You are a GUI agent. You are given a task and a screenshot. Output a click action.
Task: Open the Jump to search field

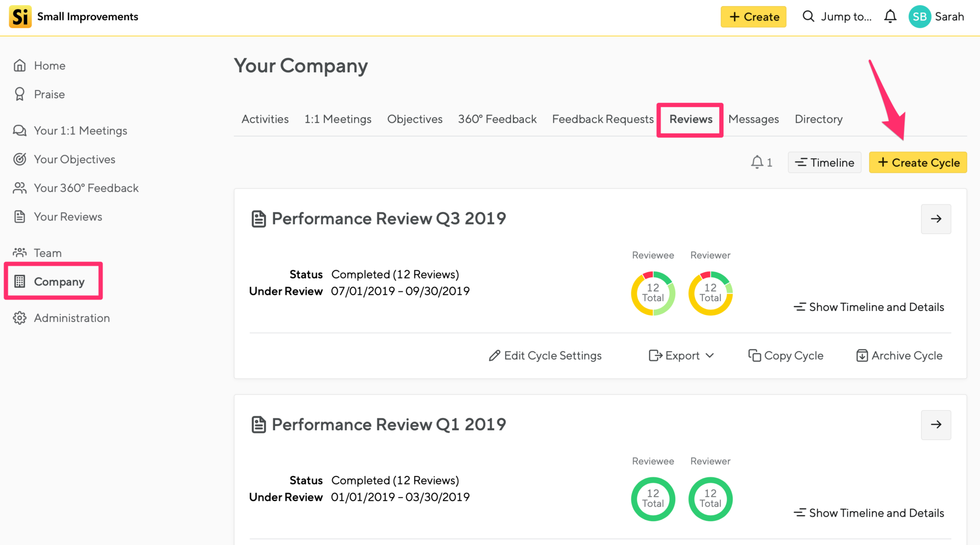click(846, 16)
